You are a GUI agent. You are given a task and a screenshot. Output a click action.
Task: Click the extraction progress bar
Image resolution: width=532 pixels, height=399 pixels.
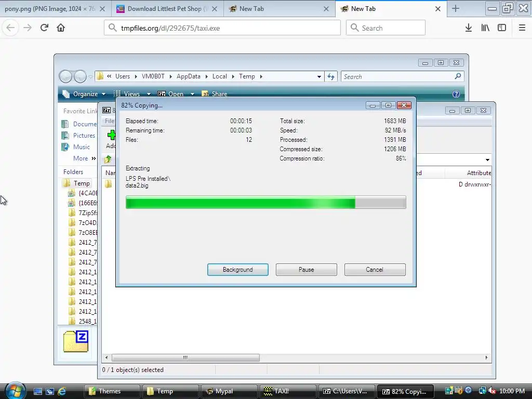tap(265, 202)
